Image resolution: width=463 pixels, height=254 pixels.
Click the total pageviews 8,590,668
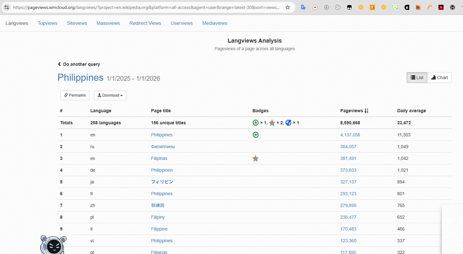(x=350, y=123)
